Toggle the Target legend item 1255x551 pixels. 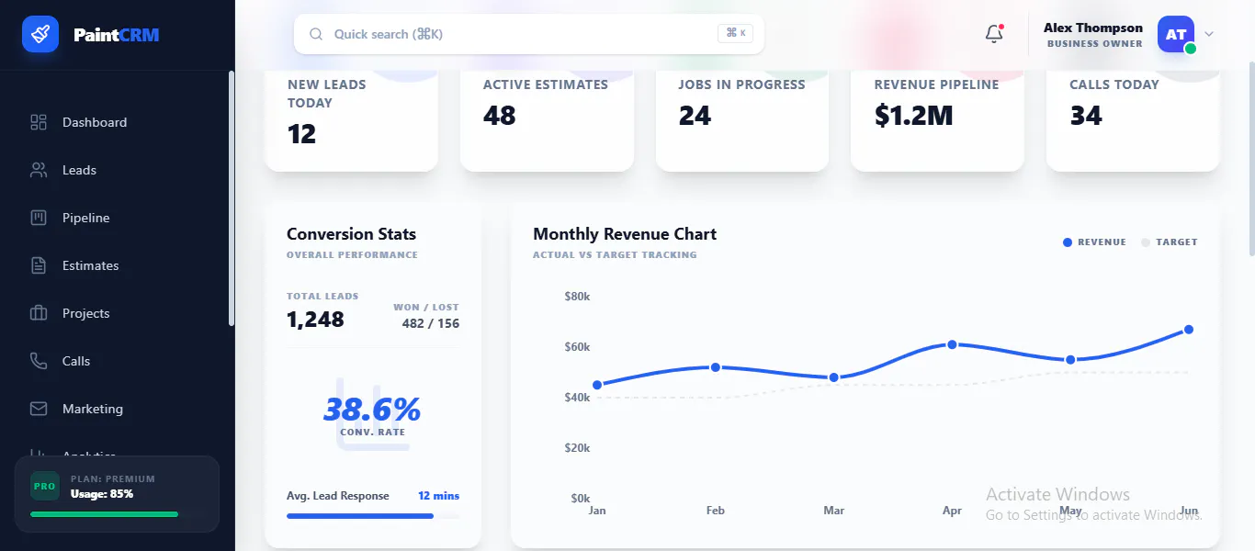point(1170,242)
